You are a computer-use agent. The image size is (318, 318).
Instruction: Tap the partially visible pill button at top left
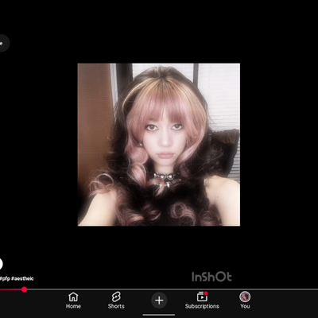click(4, 43)
